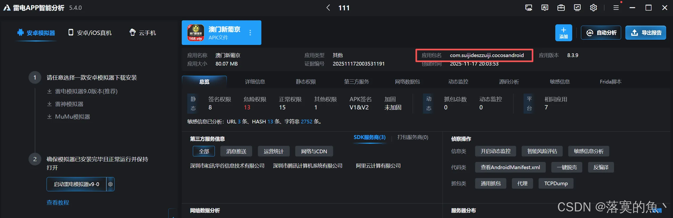This screenshot has width=673, height=218.
Task: Open the hamburger menu icon
Action: 616,8
